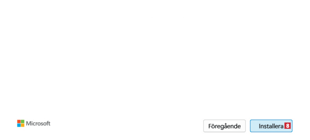
Task: Go back with the Föregående button
Action: click(x=225, y=126)
